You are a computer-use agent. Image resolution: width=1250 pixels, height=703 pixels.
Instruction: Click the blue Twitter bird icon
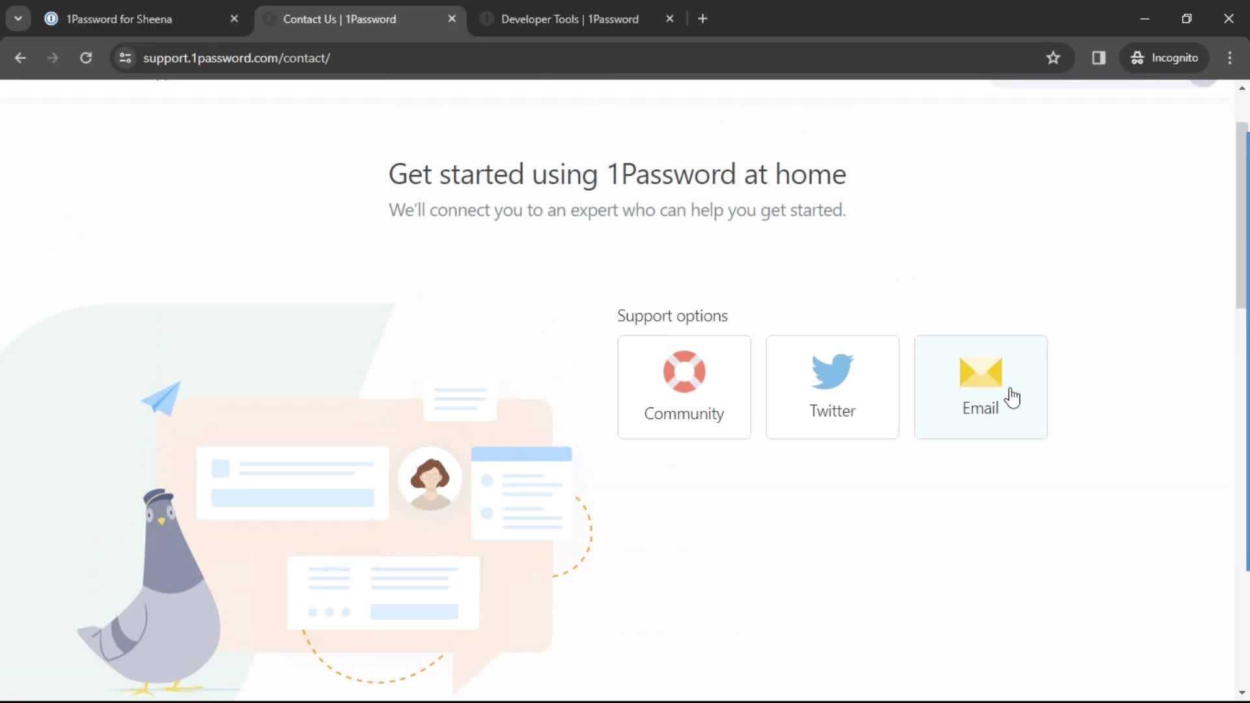pos(832,372)
